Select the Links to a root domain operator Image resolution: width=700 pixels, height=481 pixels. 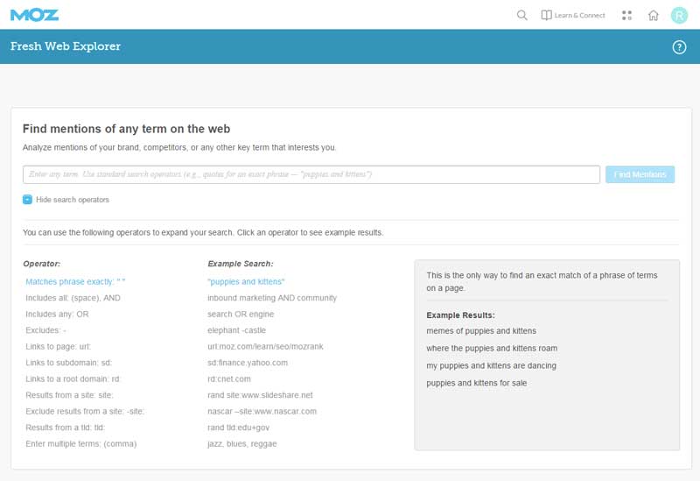pos(73,379)
